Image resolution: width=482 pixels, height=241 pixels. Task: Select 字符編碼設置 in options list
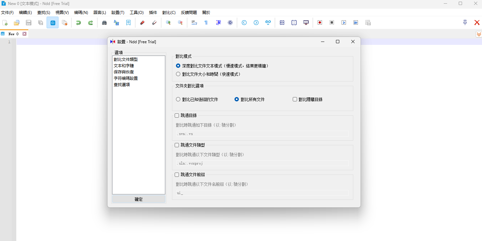(126, 78)
